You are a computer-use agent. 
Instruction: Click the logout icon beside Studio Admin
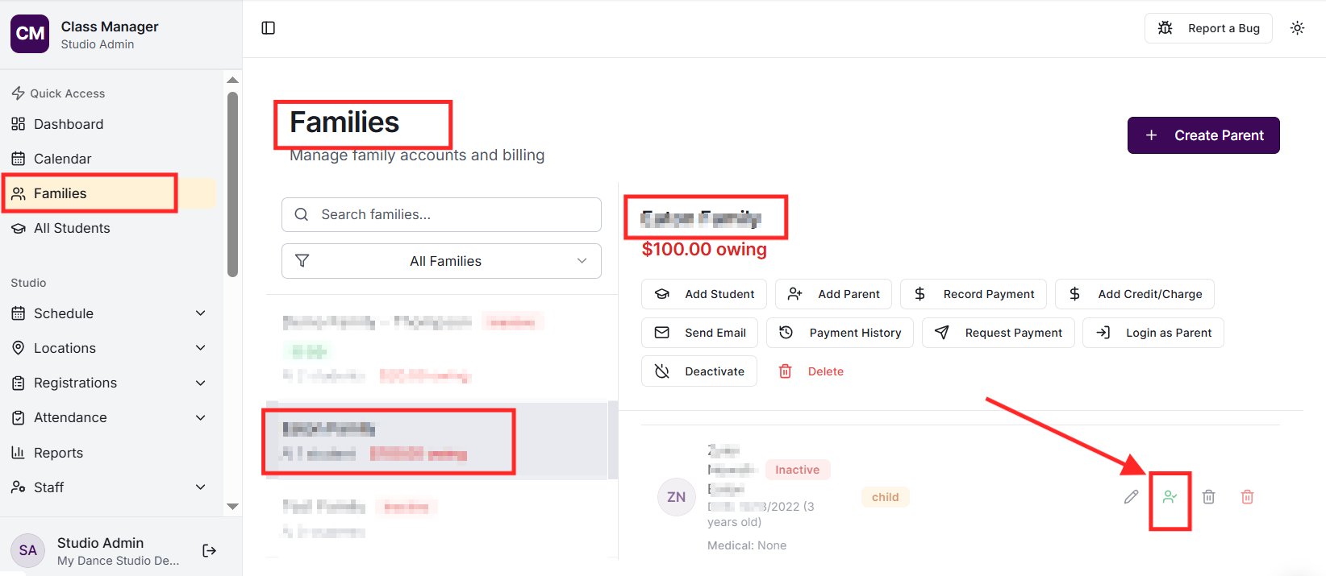(210, 551)
